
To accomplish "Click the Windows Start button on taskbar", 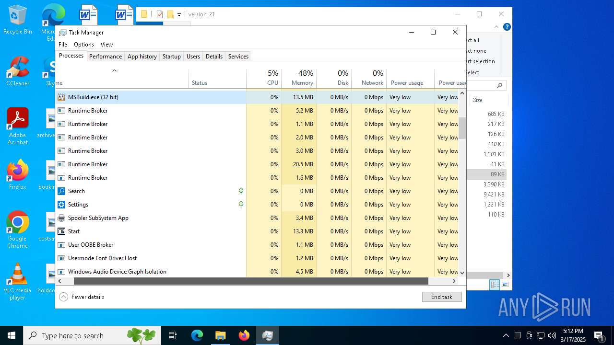I will pyautogui.click(x=12, y=335).
